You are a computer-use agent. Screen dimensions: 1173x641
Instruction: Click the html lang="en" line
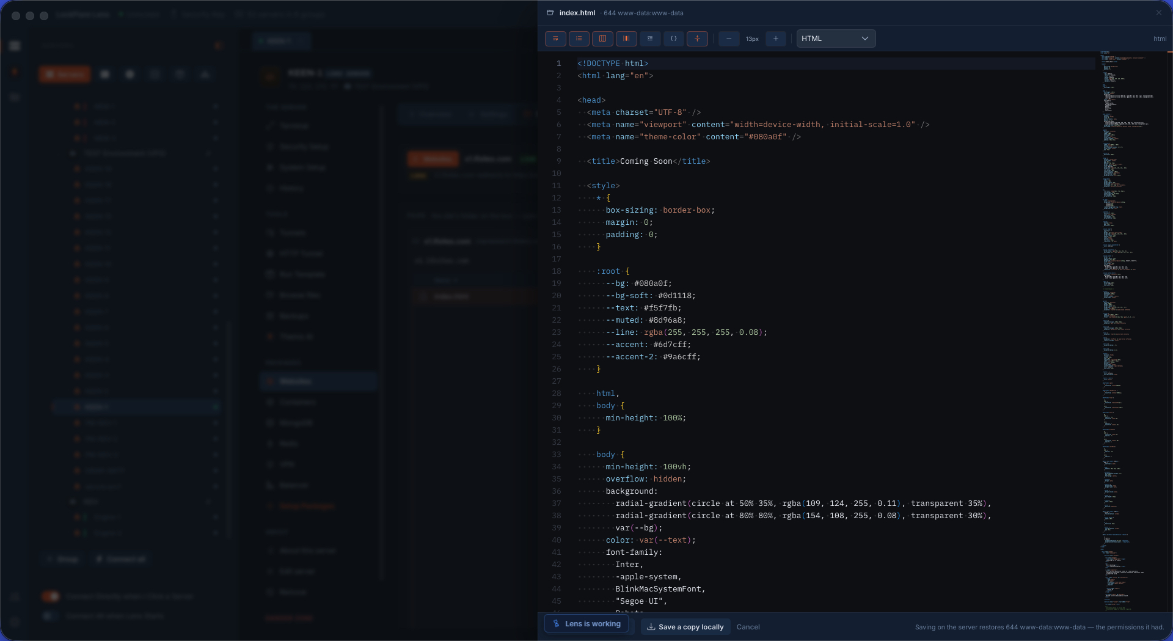point(615,76)
